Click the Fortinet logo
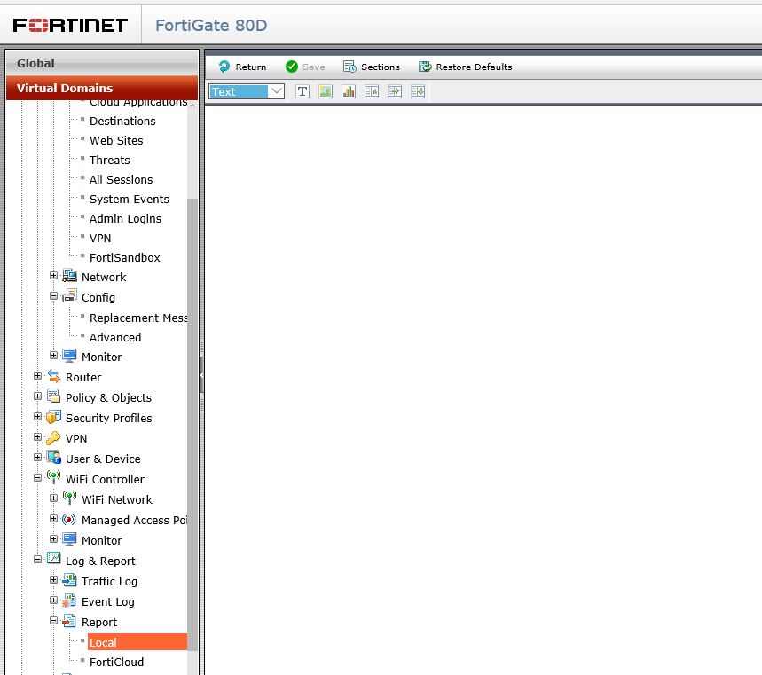Image resolution: width=762 pixels, height=675 pixels. coord(70,25)
